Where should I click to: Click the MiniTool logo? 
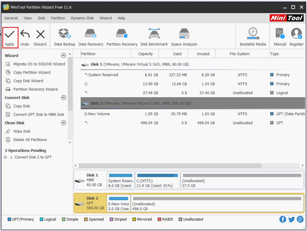[x=287, y=18]
